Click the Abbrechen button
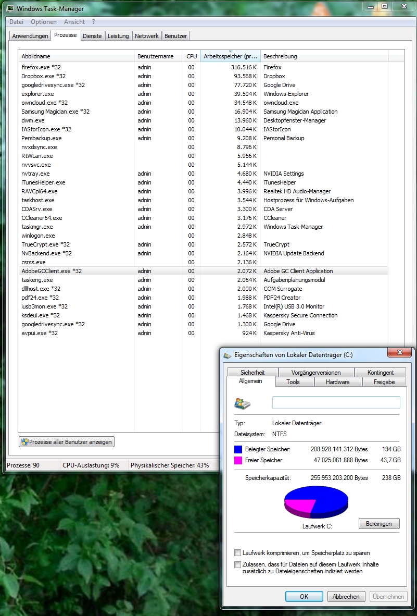This screenshot has width=417, height=616. pyautogui.click(x=346, y=596)
